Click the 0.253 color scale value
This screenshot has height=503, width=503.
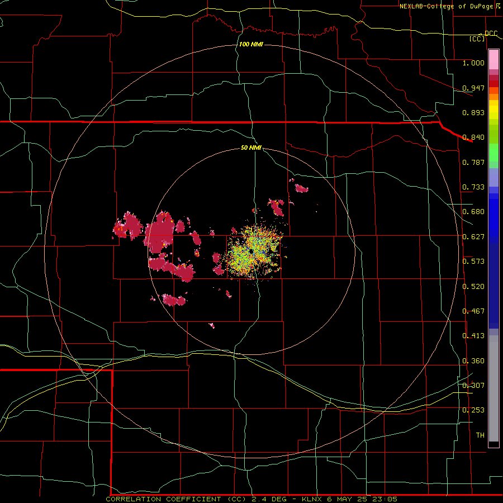coord(473,410)
